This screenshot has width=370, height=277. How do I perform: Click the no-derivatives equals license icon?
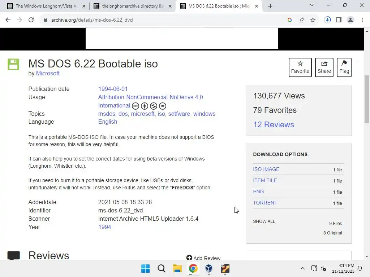[163, 106]
